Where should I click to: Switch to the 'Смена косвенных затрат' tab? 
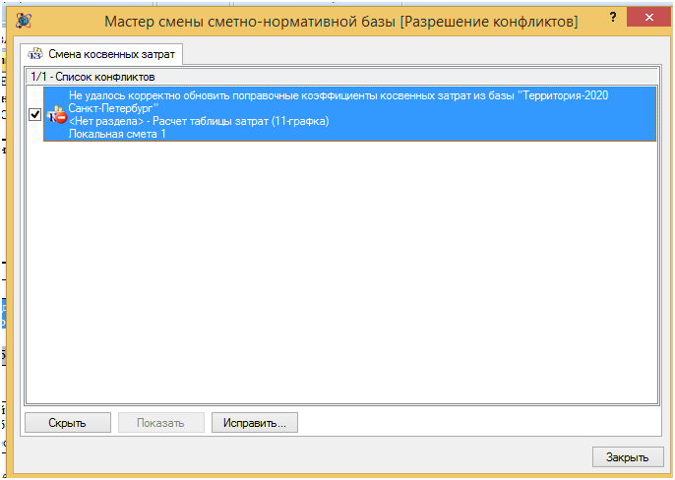(101, 54)
